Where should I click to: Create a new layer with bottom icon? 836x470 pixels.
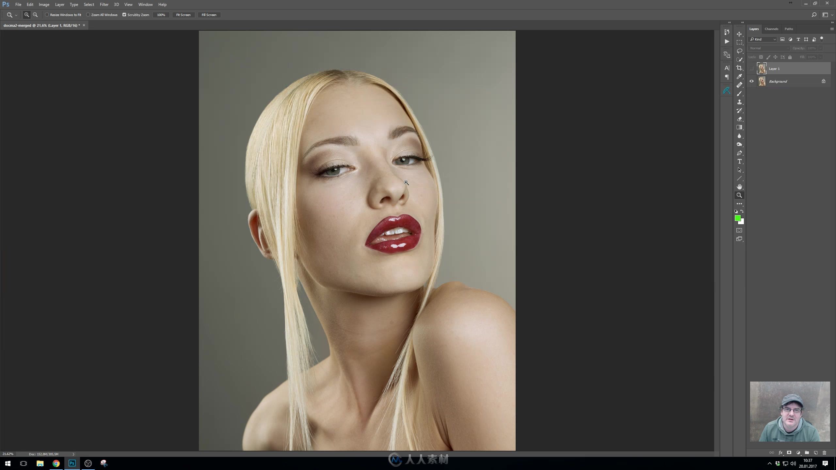[815, 453]
